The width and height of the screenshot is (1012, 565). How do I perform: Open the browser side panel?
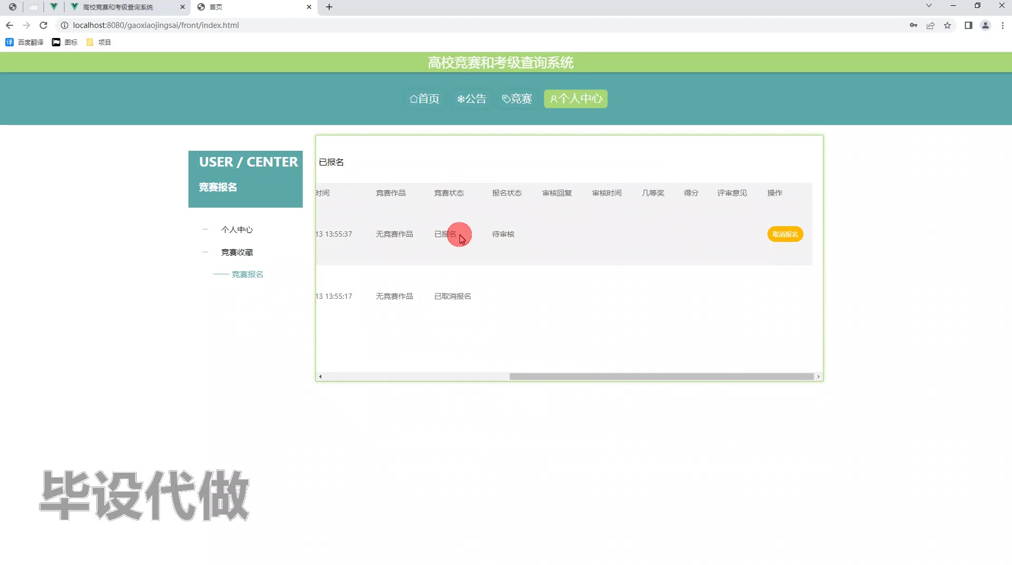click(x=968, y=25)
